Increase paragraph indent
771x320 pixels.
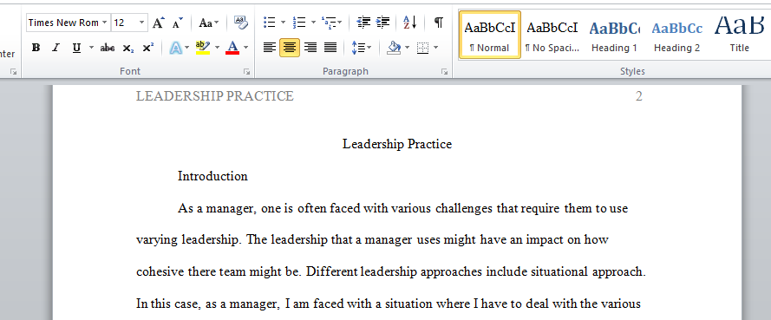tap(383, 23)
